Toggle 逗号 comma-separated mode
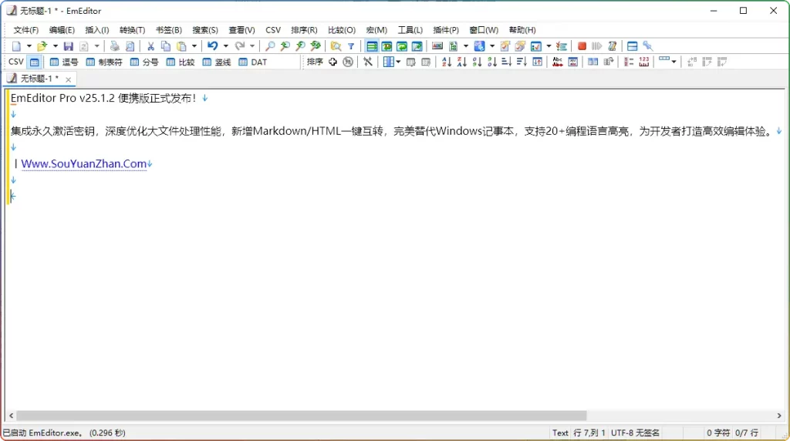Image resolution: width=790 pixels, height=441 pixels. 64,62
